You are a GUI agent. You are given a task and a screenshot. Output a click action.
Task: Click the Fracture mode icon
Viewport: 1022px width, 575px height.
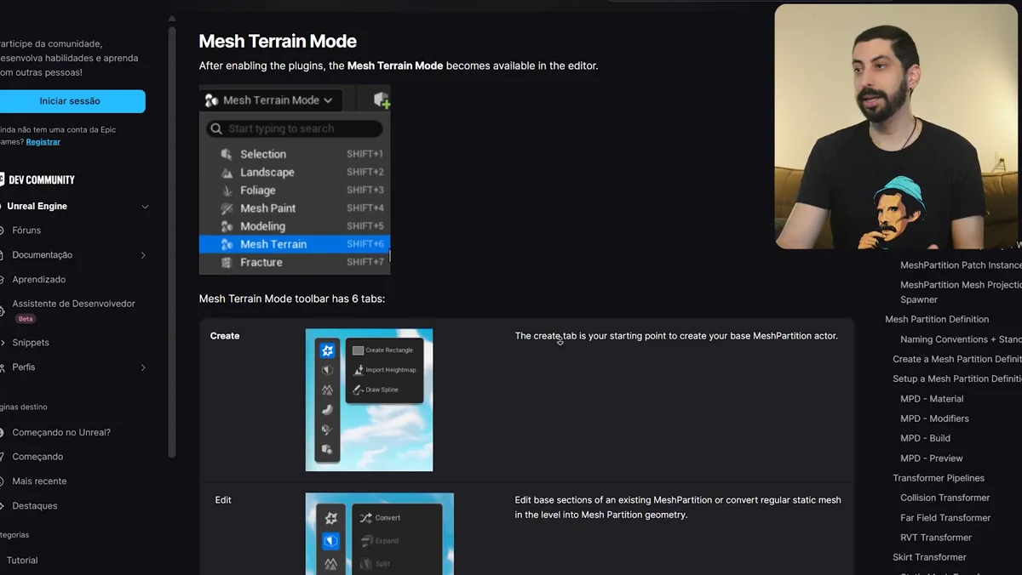(227, 262)
